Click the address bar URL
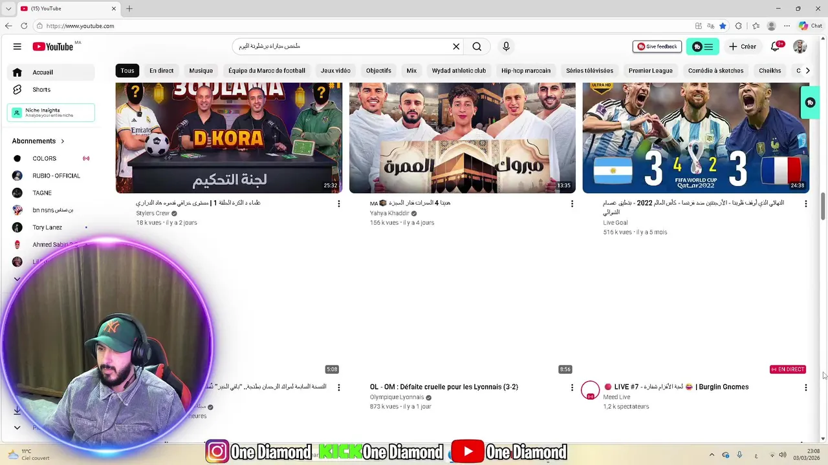 80,26
